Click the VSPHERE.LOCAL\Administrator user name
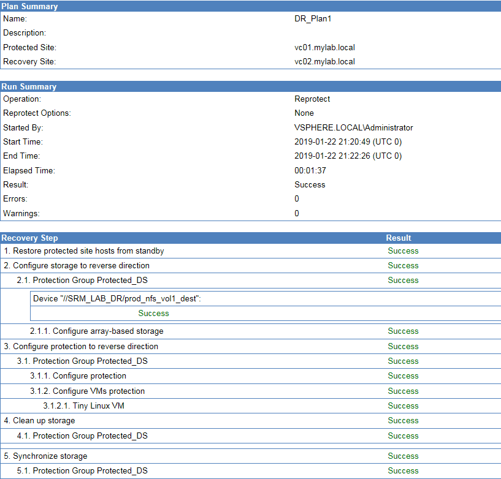This screenshot has width=501, height=479. tap(353, 128)
